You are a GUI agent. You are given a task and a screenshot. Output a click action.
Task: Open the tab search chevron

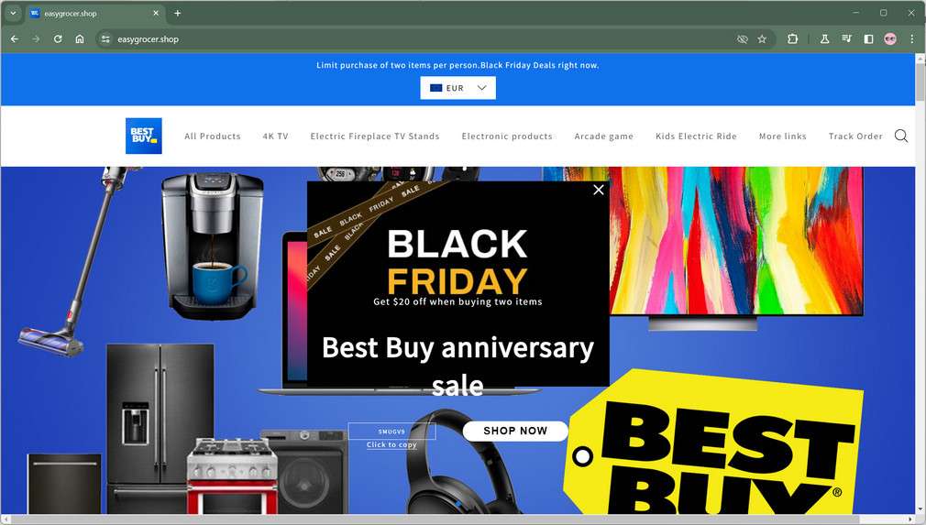coord(13,13)
